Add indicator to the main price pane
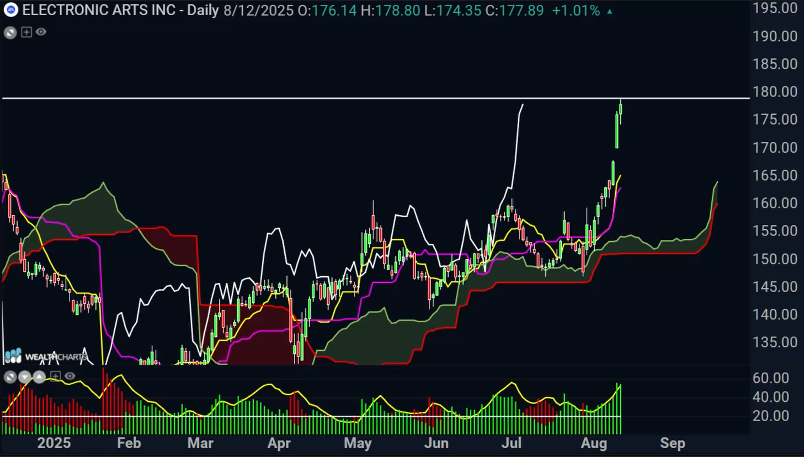 [x=26, y=32]
